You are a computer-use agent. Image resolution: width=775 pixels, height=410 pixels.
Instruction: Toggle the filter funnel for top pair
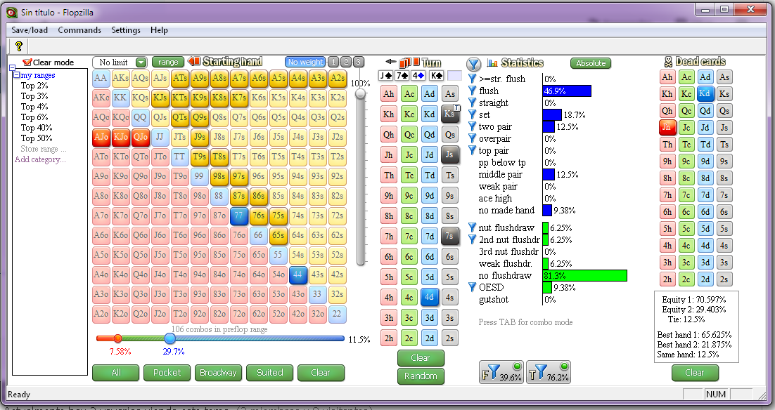[472, 150]
